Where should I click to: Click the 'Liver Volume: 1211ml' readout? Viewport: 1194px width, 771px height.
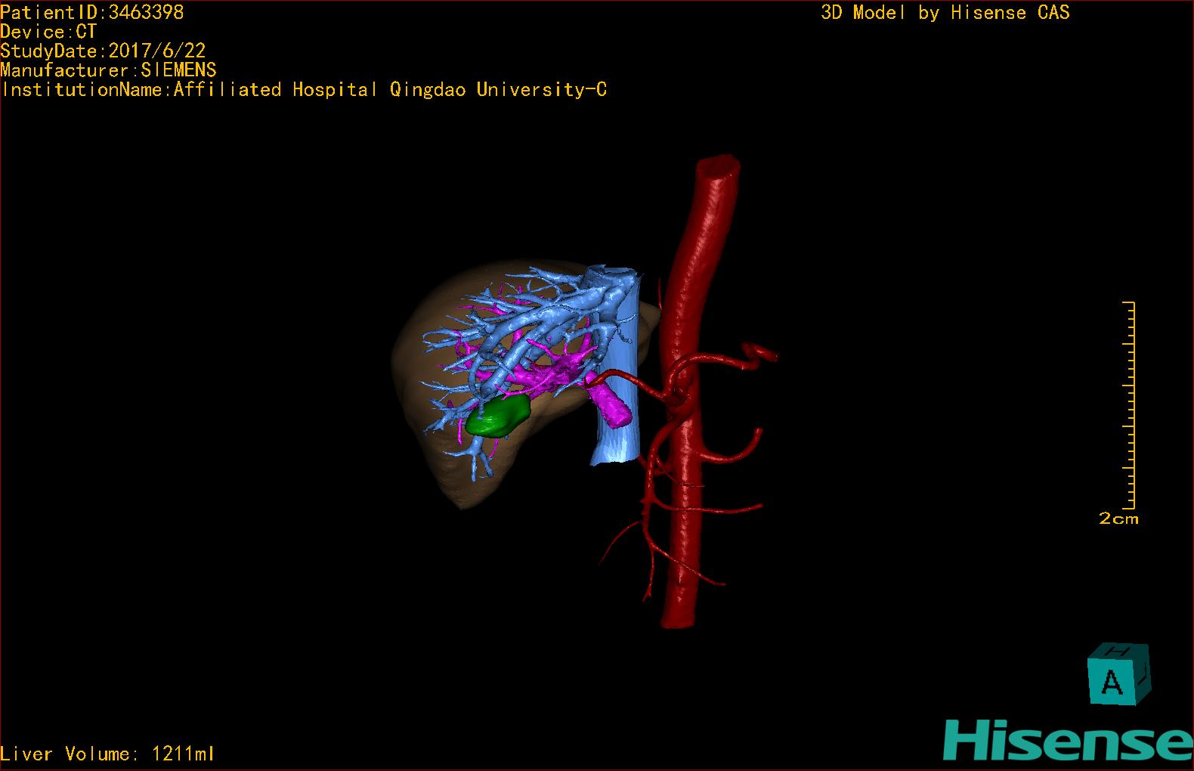pos(107,754)
